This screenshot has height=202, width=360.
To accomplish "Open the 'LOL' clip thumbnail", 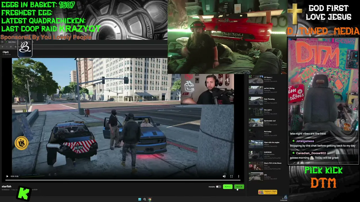I will pos(256,177).
